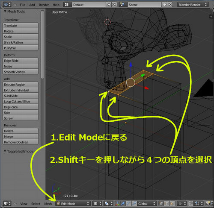Click the tool shelf vertical scrollbar

[x=42, y=44]
